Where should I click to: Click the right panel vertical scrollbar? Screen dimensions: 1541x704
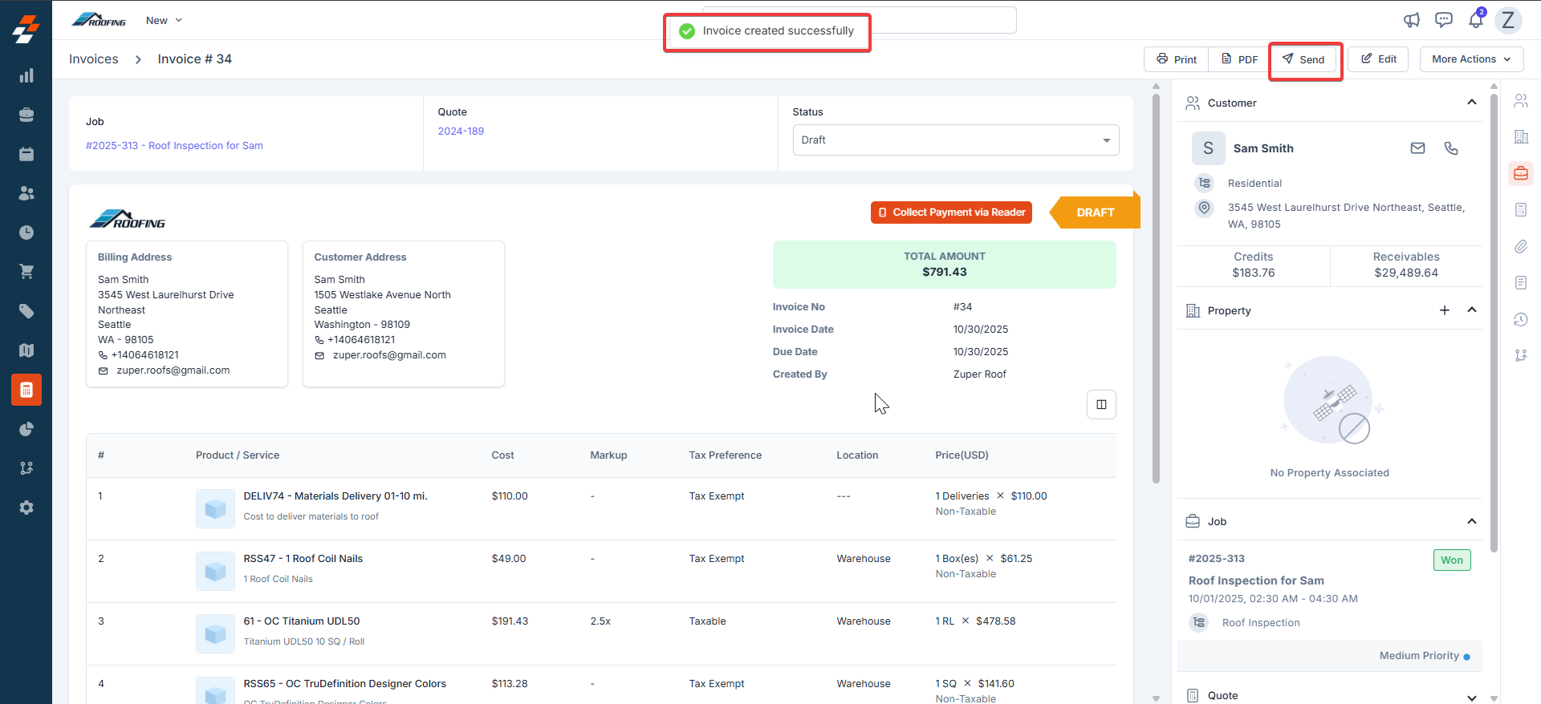(1494, 322)
